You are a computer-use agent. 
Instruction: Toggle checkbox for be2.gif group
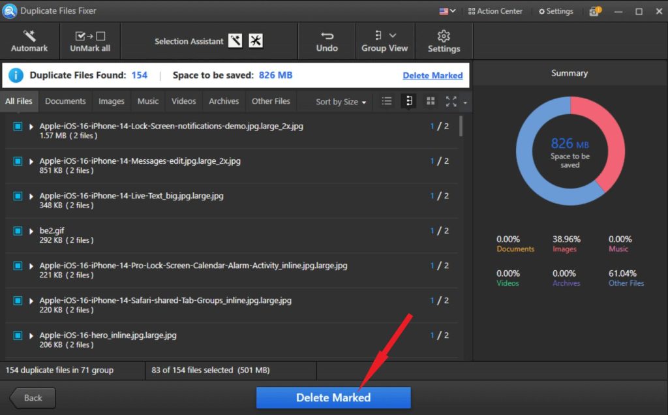point(18,231)
